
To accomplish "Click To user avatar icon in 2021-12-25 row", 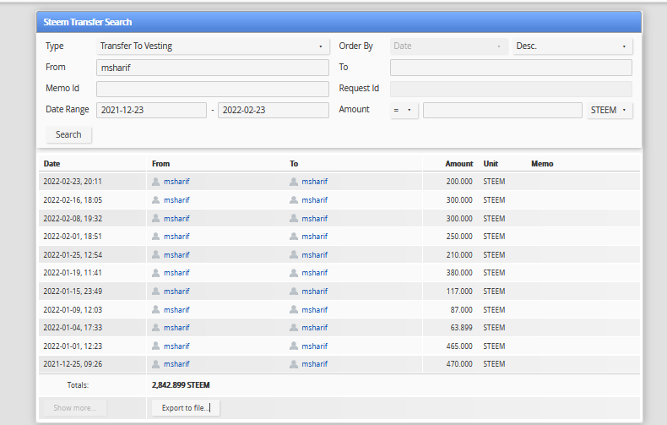I will [294, 363].
